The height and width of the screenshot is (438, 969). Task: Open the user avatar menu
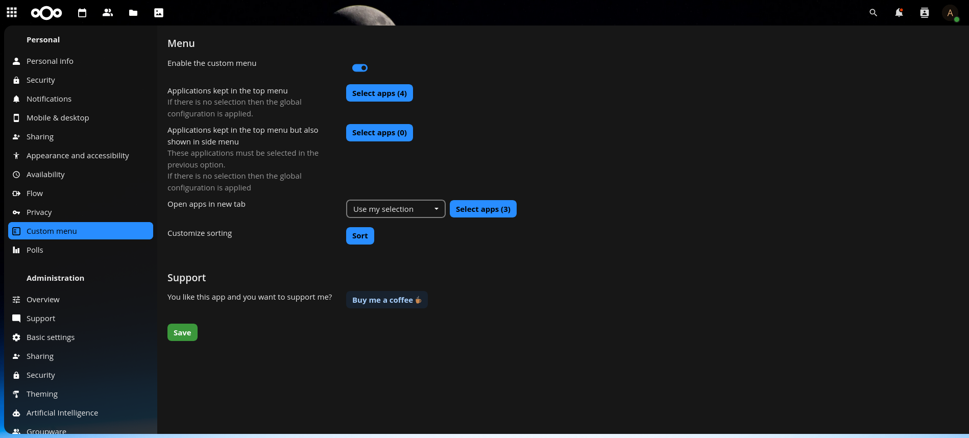950,13
